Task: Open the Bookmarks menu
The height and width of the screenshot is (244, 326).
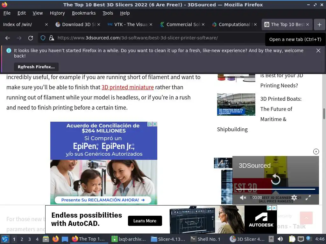Action: pos(84,13)
